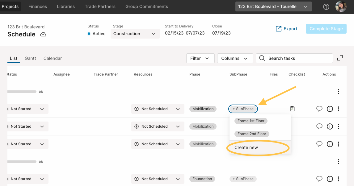354x186 pixels.
Task: Switch to the Gantt tab
Action: click(x=30, y=58)
